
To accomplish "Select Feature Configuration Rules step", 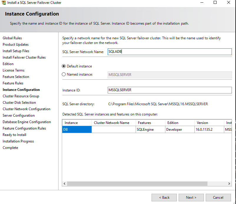I will click(x=24, y=128).
